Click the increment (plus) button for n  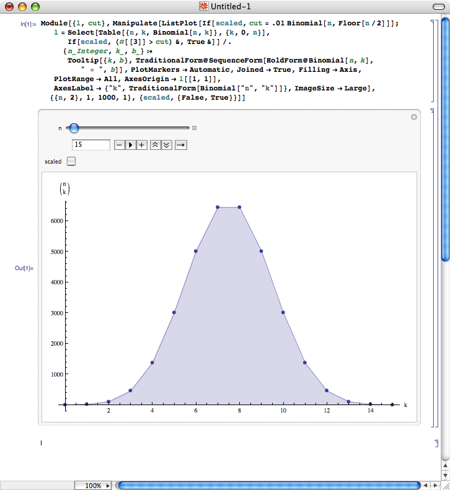pos(142,145)
